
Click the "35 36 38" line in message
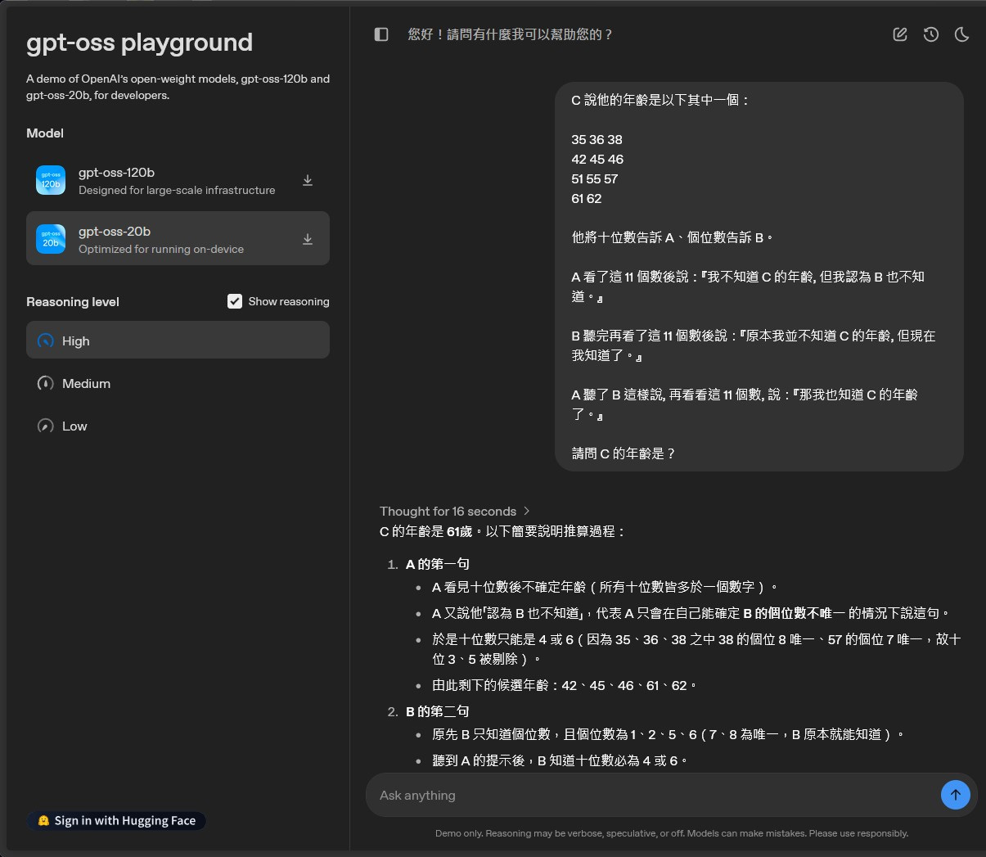tap(597, 139)
